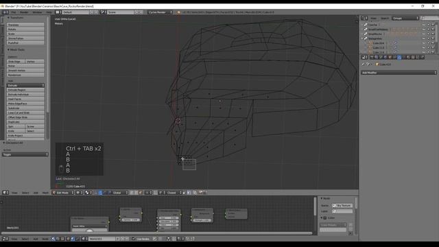439x247 pixels.
Task: Switch node editor to object shader nodes
Action: (x=68, y=239)
